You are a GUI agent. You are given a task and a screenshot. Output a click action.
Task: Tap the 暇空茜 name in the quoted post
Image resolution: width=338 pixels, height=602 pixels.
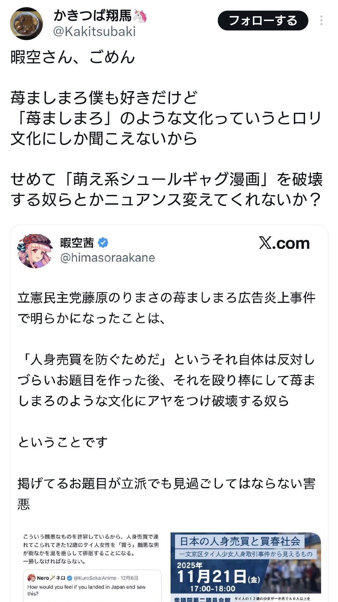[x=77, y=243]
